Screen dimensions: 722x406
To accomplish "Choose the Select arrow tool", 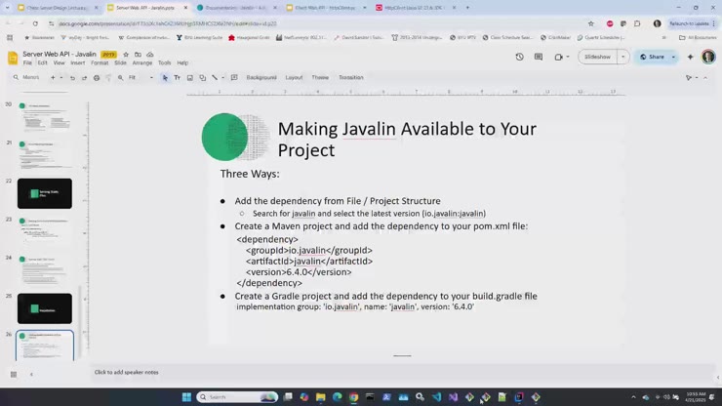I will (x=165, y=77).
